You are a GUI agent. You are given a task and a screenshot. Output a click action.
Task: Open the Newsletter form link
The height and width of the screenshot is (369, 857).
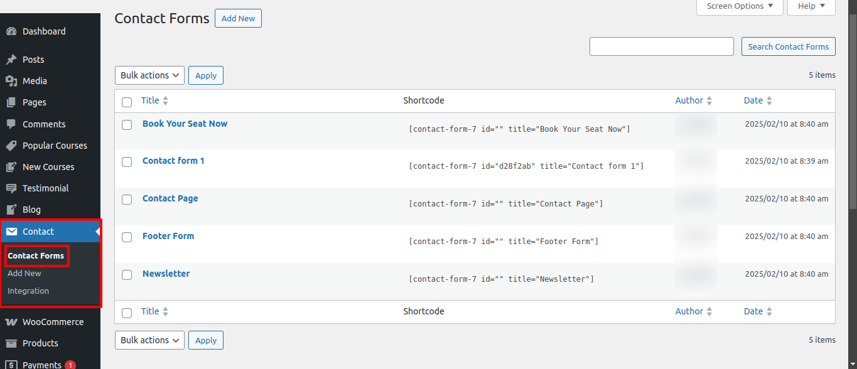166,274
